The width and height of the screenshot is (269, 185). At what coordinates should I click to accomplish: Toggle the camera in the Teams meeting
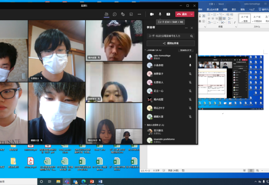click(152, 14)
